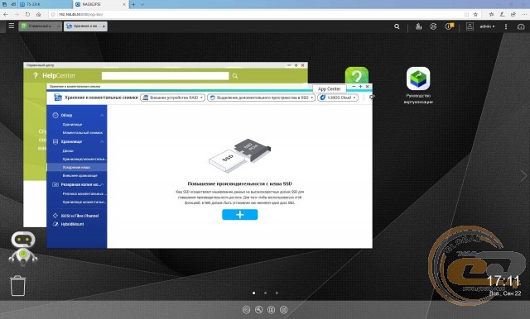530x319 pixels.
Task: Select first desktop page dot
Action: tap(254, 293)
